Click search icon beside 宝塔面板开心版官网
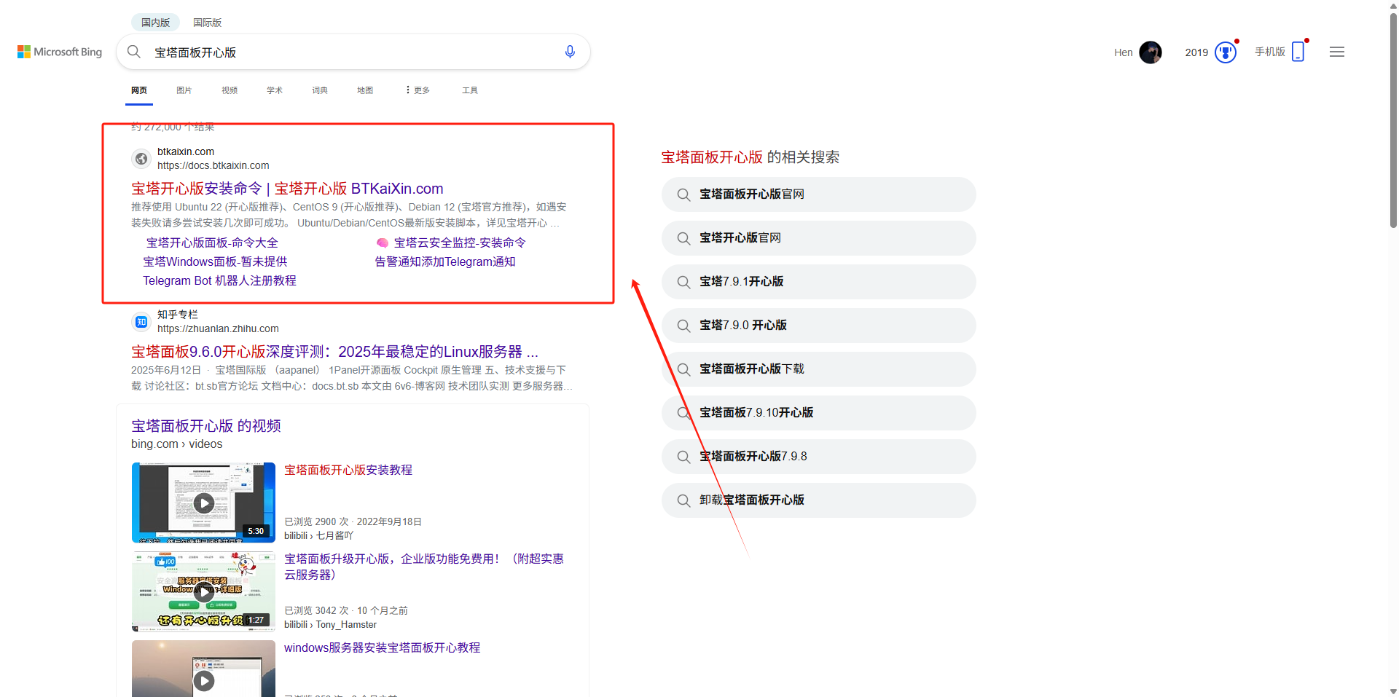1399x697 pixels. tap(683, 194)
